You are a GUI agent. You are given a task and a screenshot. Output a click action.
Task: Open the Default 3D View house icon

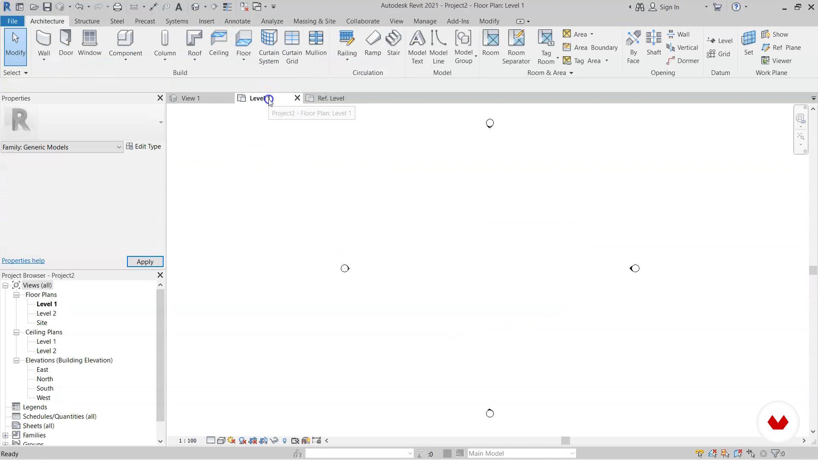[195, 7]
